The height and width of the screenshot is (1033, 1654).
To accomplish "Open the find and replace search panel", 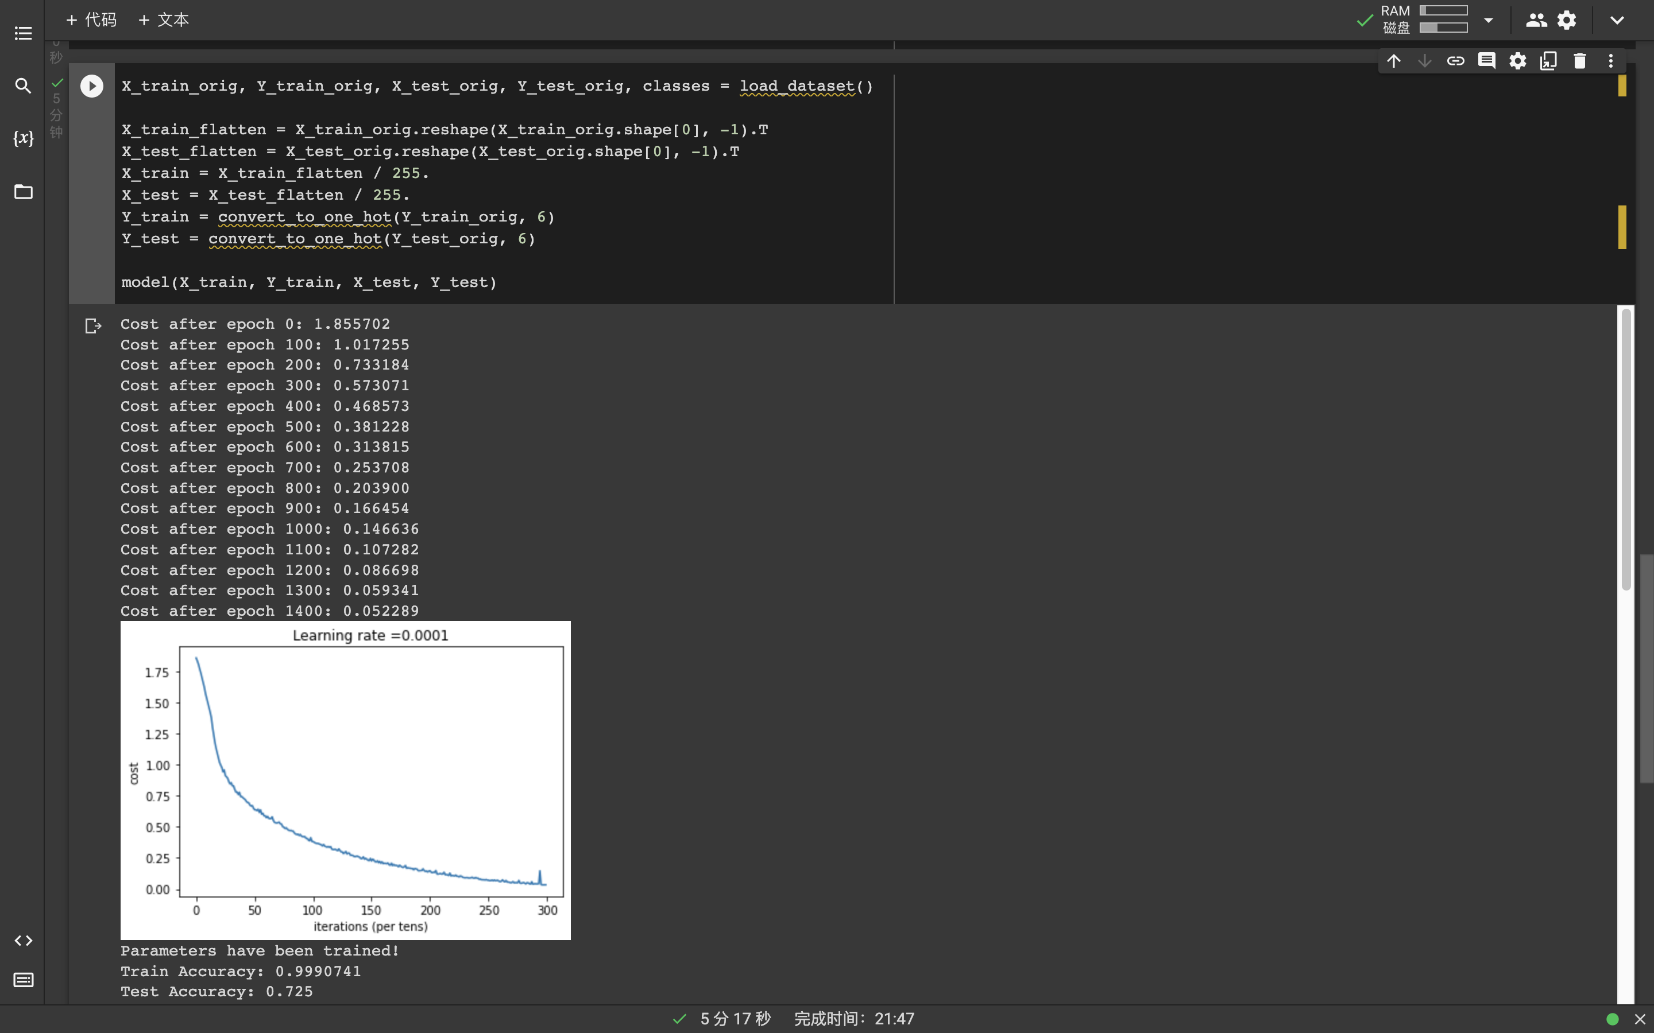I will tap(23, 86).
